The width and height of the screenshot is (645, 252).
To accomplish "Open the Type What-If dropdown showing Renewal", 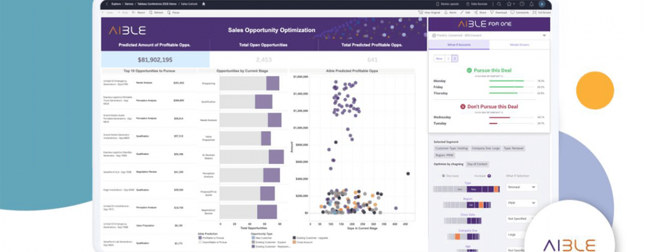I will (x=522, y=187).
